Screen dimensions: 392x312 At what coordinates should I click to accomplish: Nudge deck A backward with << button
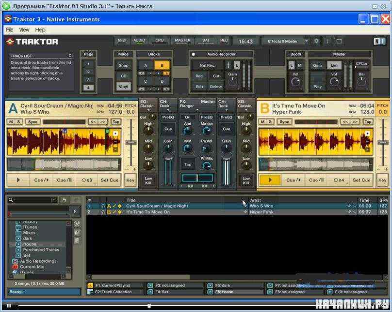93,122
